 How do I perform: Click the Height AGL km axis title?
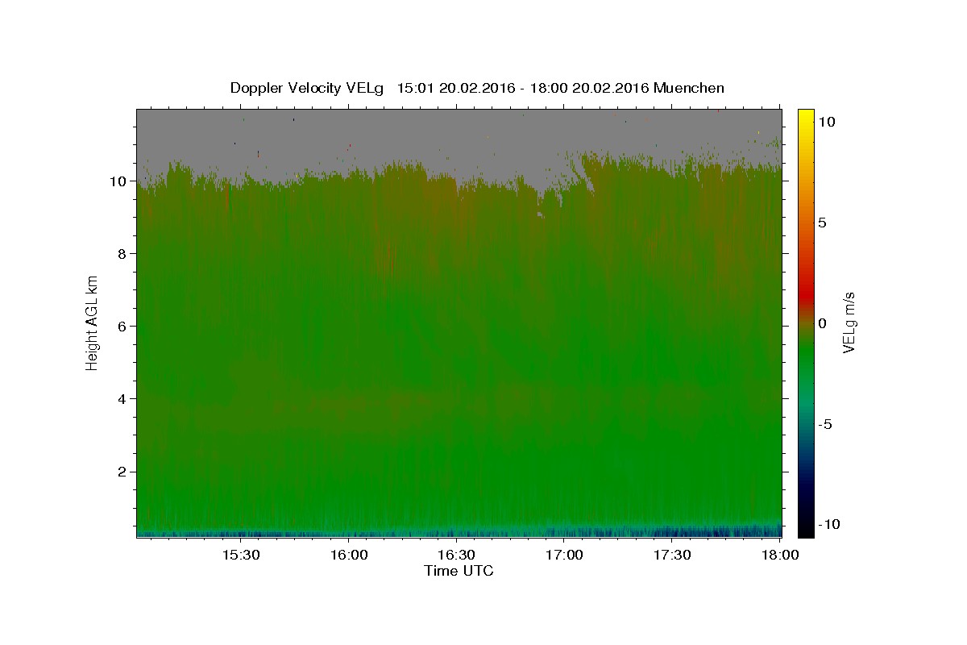(92, 322)
